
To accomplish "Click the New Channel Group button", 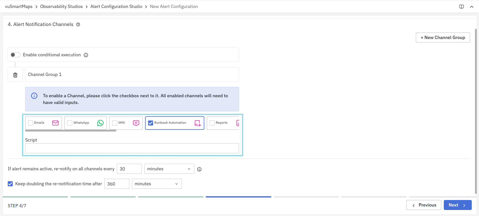I will point(443,37).
